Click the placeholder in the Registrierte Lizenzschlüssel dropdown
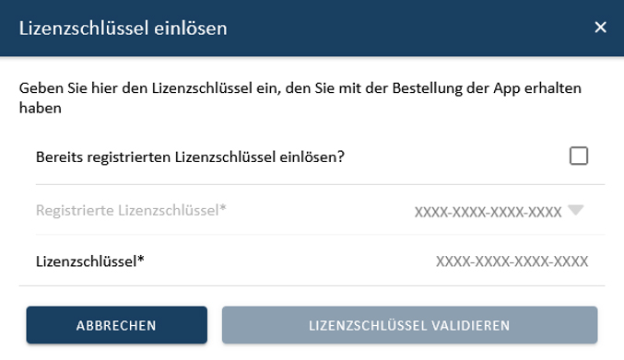624x360 pixels. tap(488, 212)
